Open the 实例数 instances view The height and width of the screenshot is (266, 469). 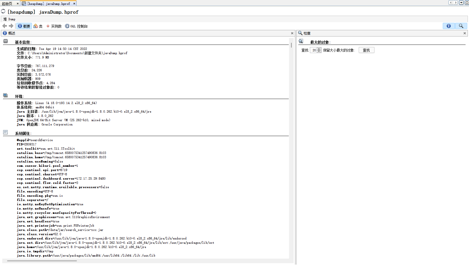click(x=54, y=26)
